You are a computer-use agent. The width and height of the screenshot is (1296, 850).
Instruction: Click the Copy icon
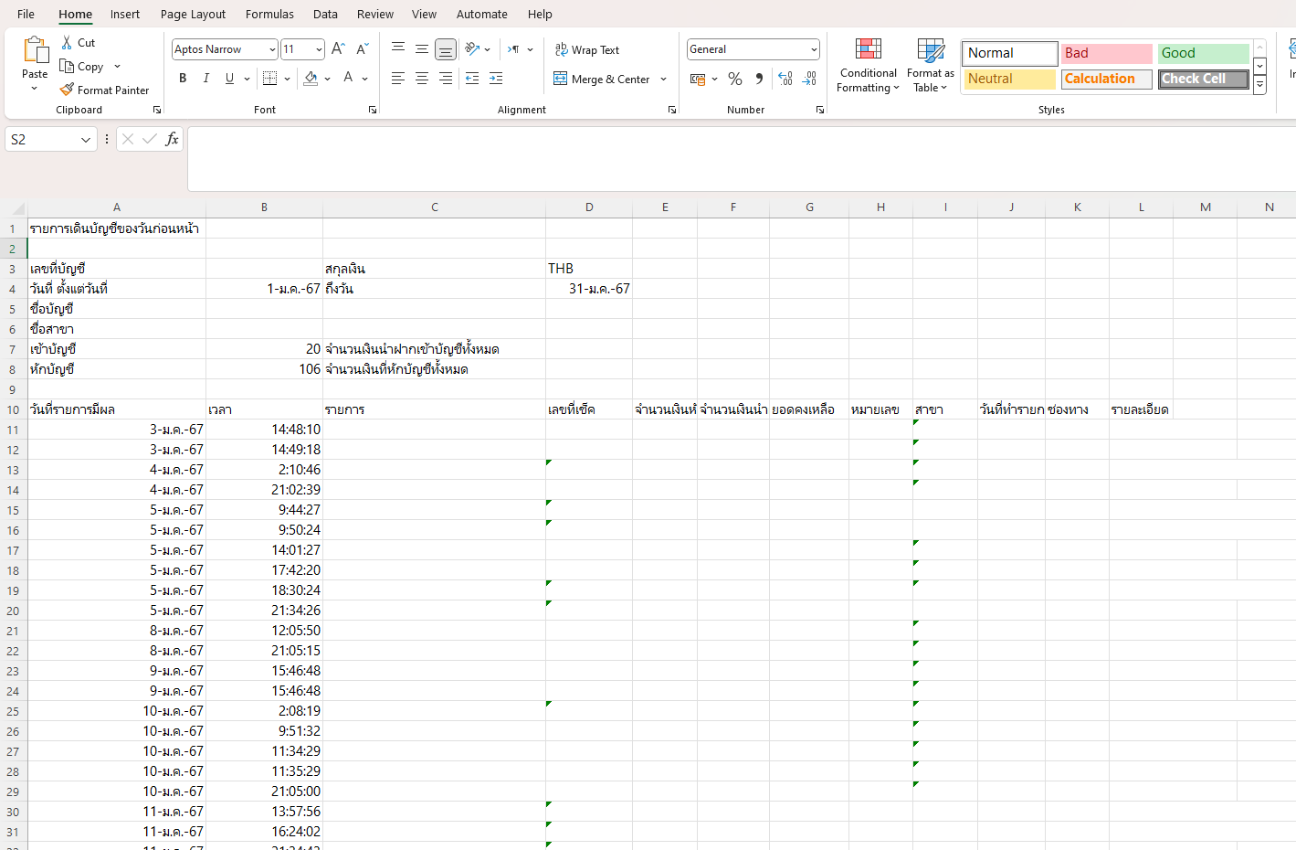click(67, 66)
